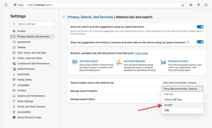Open the Appearance settings label
Viewport: 212px width, 128px height.
tap(24, 42)
